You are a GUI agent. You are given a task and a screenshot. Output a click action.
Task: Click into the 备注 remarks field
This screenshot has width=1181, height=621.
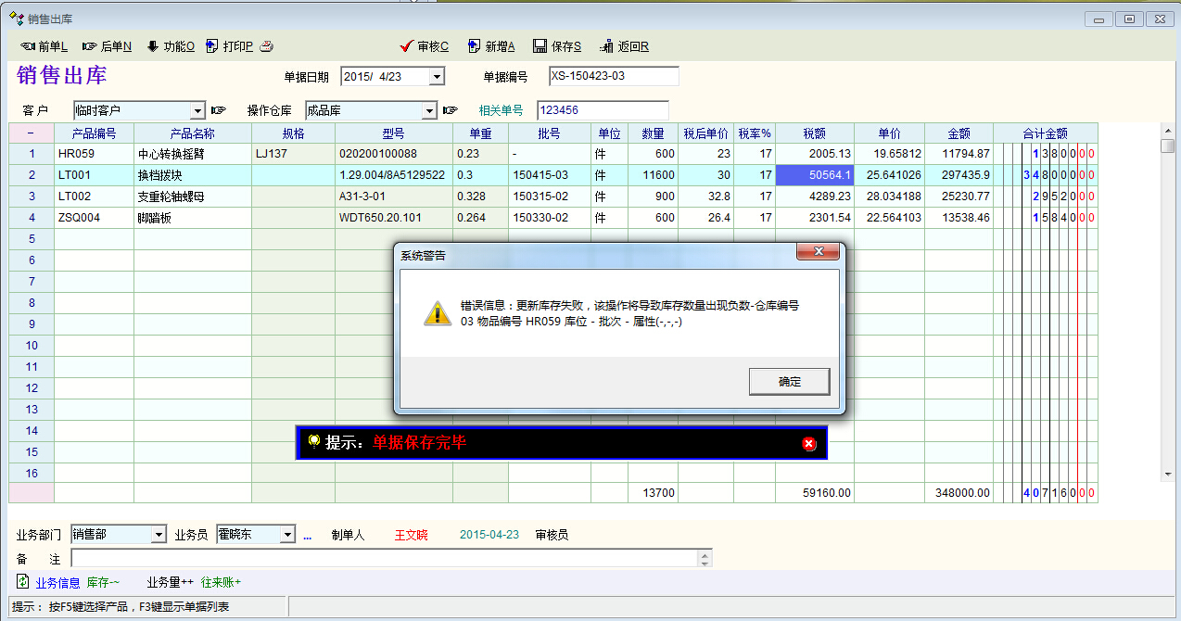tap(384, 559)
